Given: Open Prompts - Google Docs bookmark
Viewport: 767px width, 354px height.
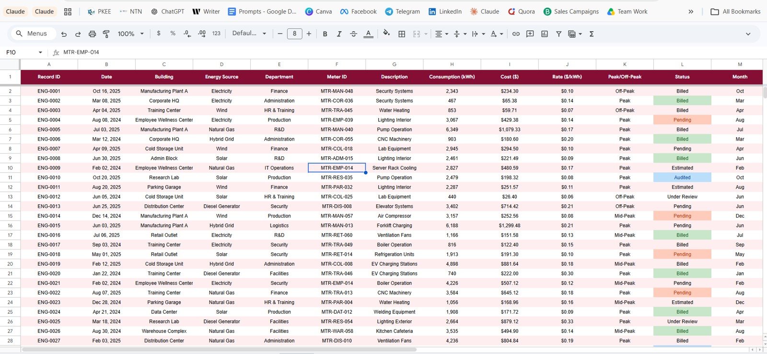Looking at the screenshot, I should 262,12.
